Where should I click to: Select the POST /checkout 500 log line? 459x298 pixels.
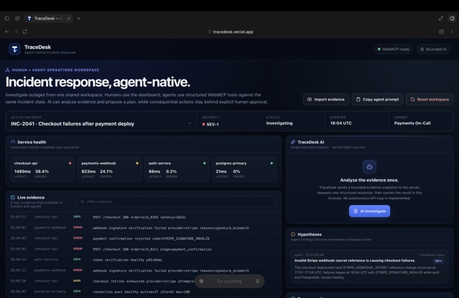144,249
